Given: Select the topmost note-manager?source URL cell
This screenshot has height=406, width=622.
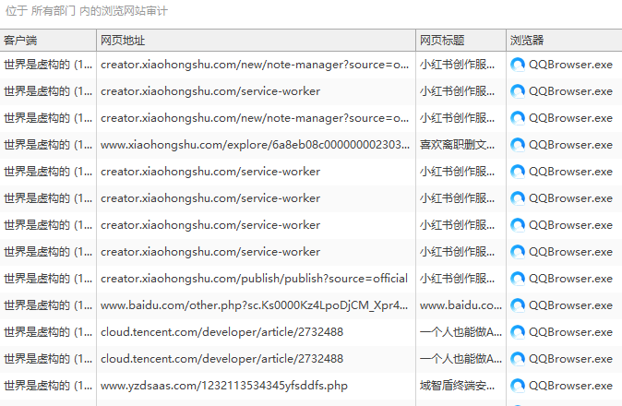Looking at the screenshot, I should pyautogui.click(x=255, y=65).
